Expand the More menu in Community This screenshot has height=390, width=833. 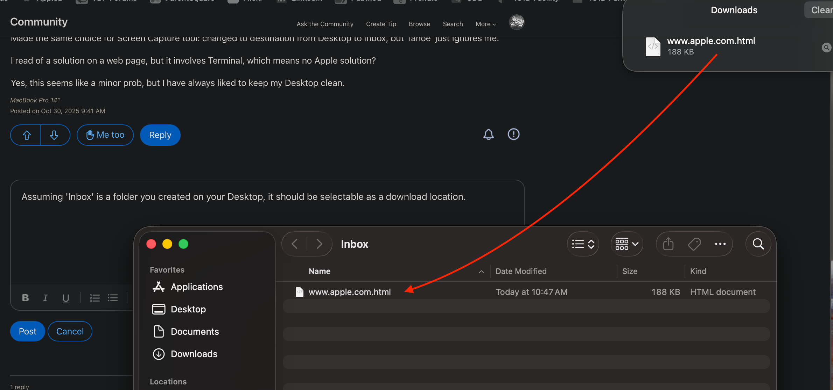tap(485, 24)
